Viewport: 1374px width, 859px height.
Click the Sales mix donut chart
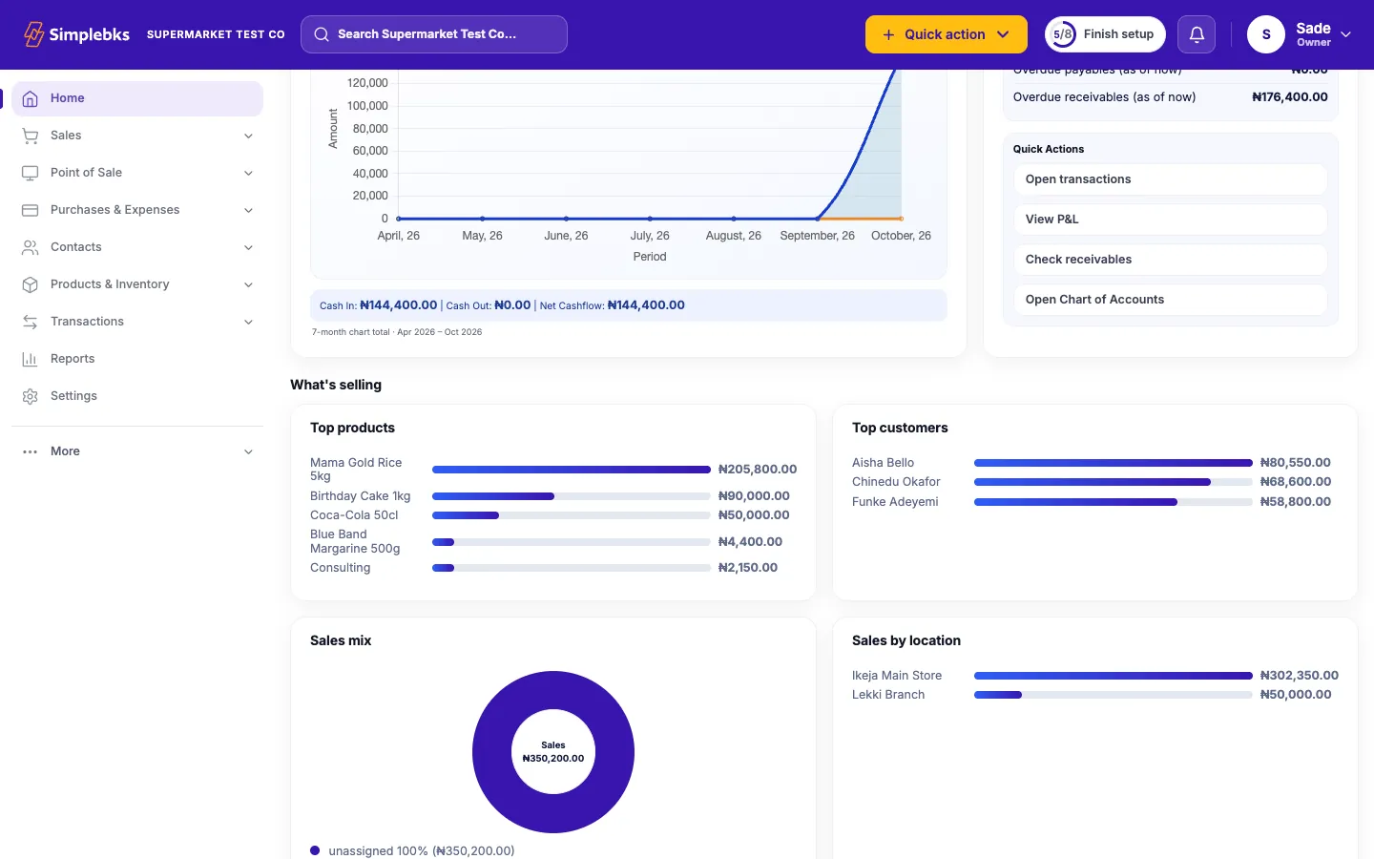click(x=553, y=752)
